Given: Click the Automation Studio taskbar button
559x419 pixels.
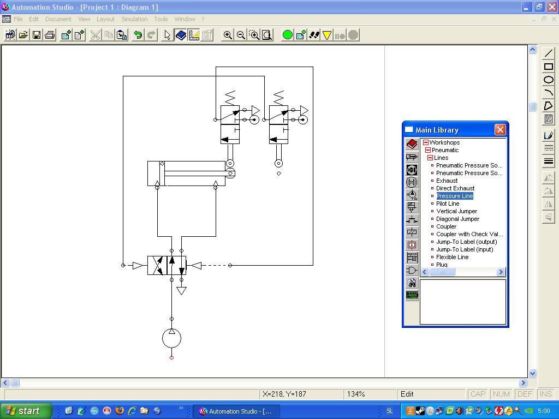Looking at the screenshot, I should coord(236,411).
